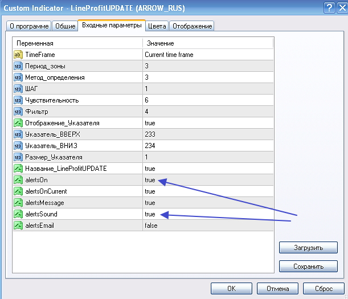Screen dimensions: 348x299
Task: Select the Период_зоны variable name
Action: 45,66
